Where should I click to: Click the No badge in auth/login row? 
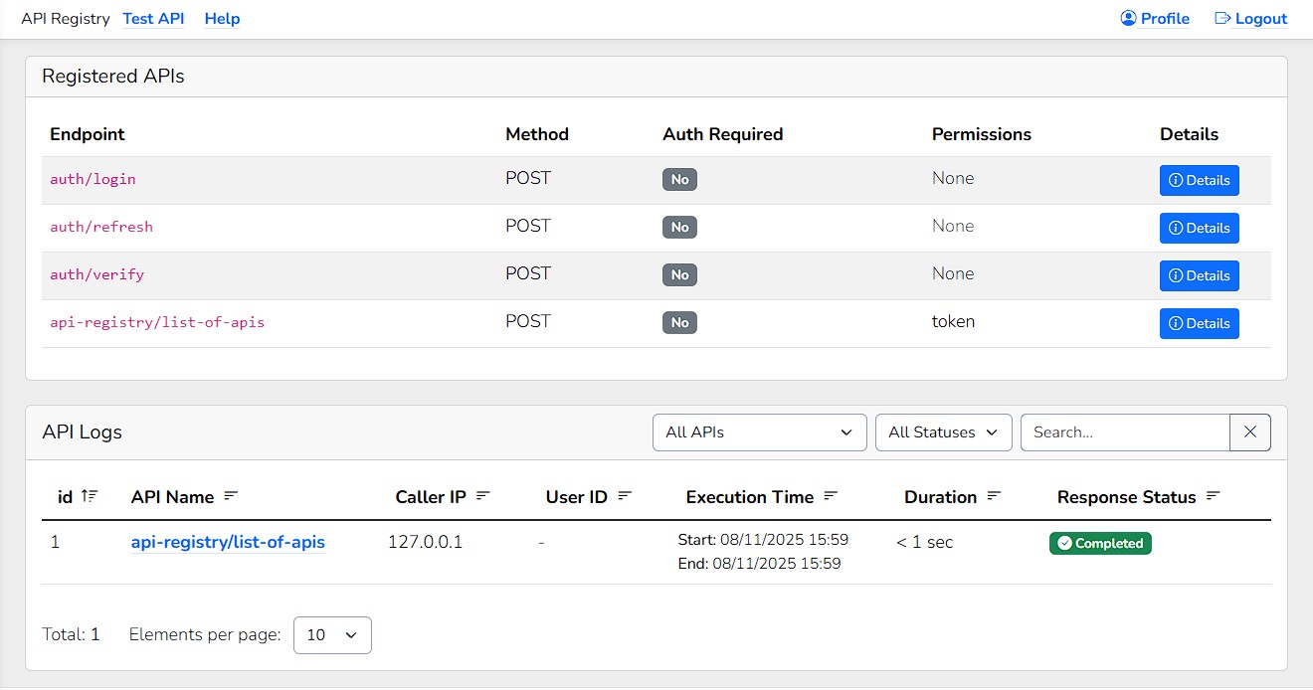click(x=680, y=180)
